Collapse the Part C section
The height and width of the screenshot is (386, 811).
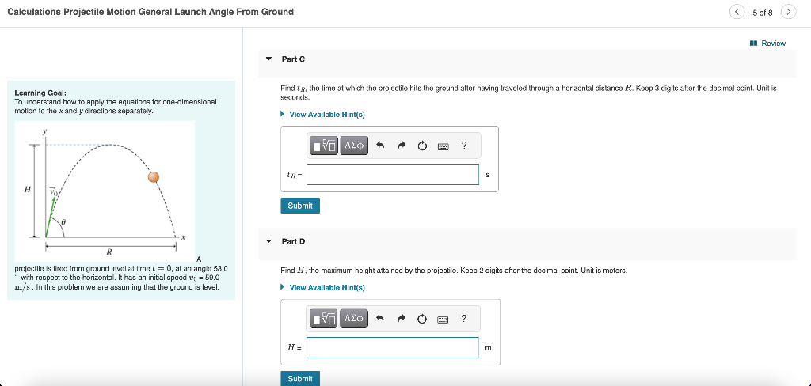[x=268, y=59]
